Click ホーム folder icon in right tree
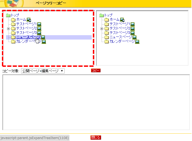The height and width of the screenshot is (141, 192). point(107,20)
